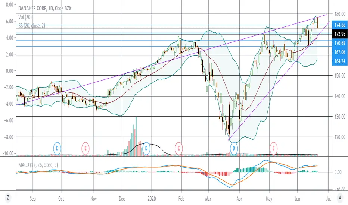Click the 130.00 price axis value

click(x=340, y=117)
